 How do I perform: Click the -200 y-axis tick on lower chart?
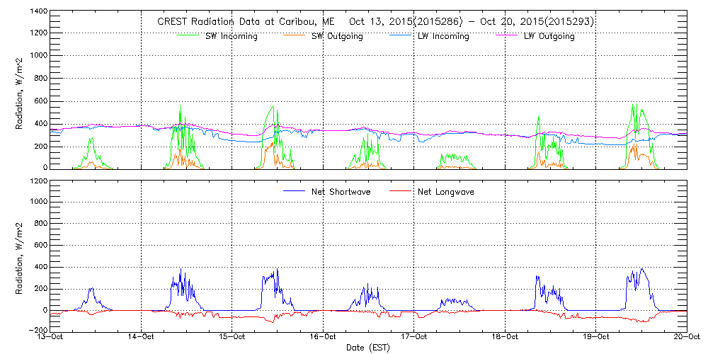point(38,331)
